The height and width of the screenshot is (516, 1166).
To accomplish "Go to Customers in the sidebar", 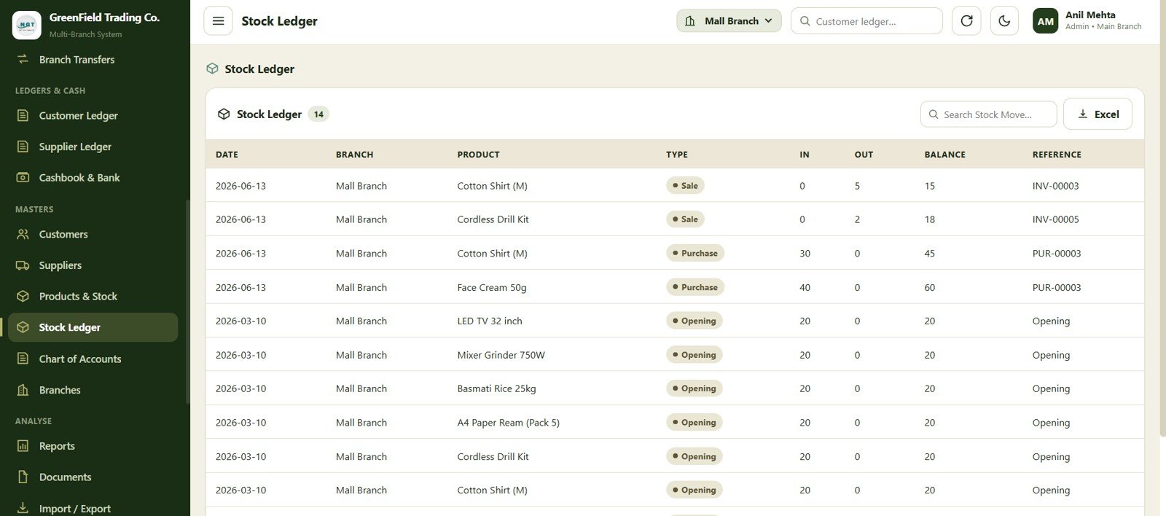I will (x=93, y=234).
